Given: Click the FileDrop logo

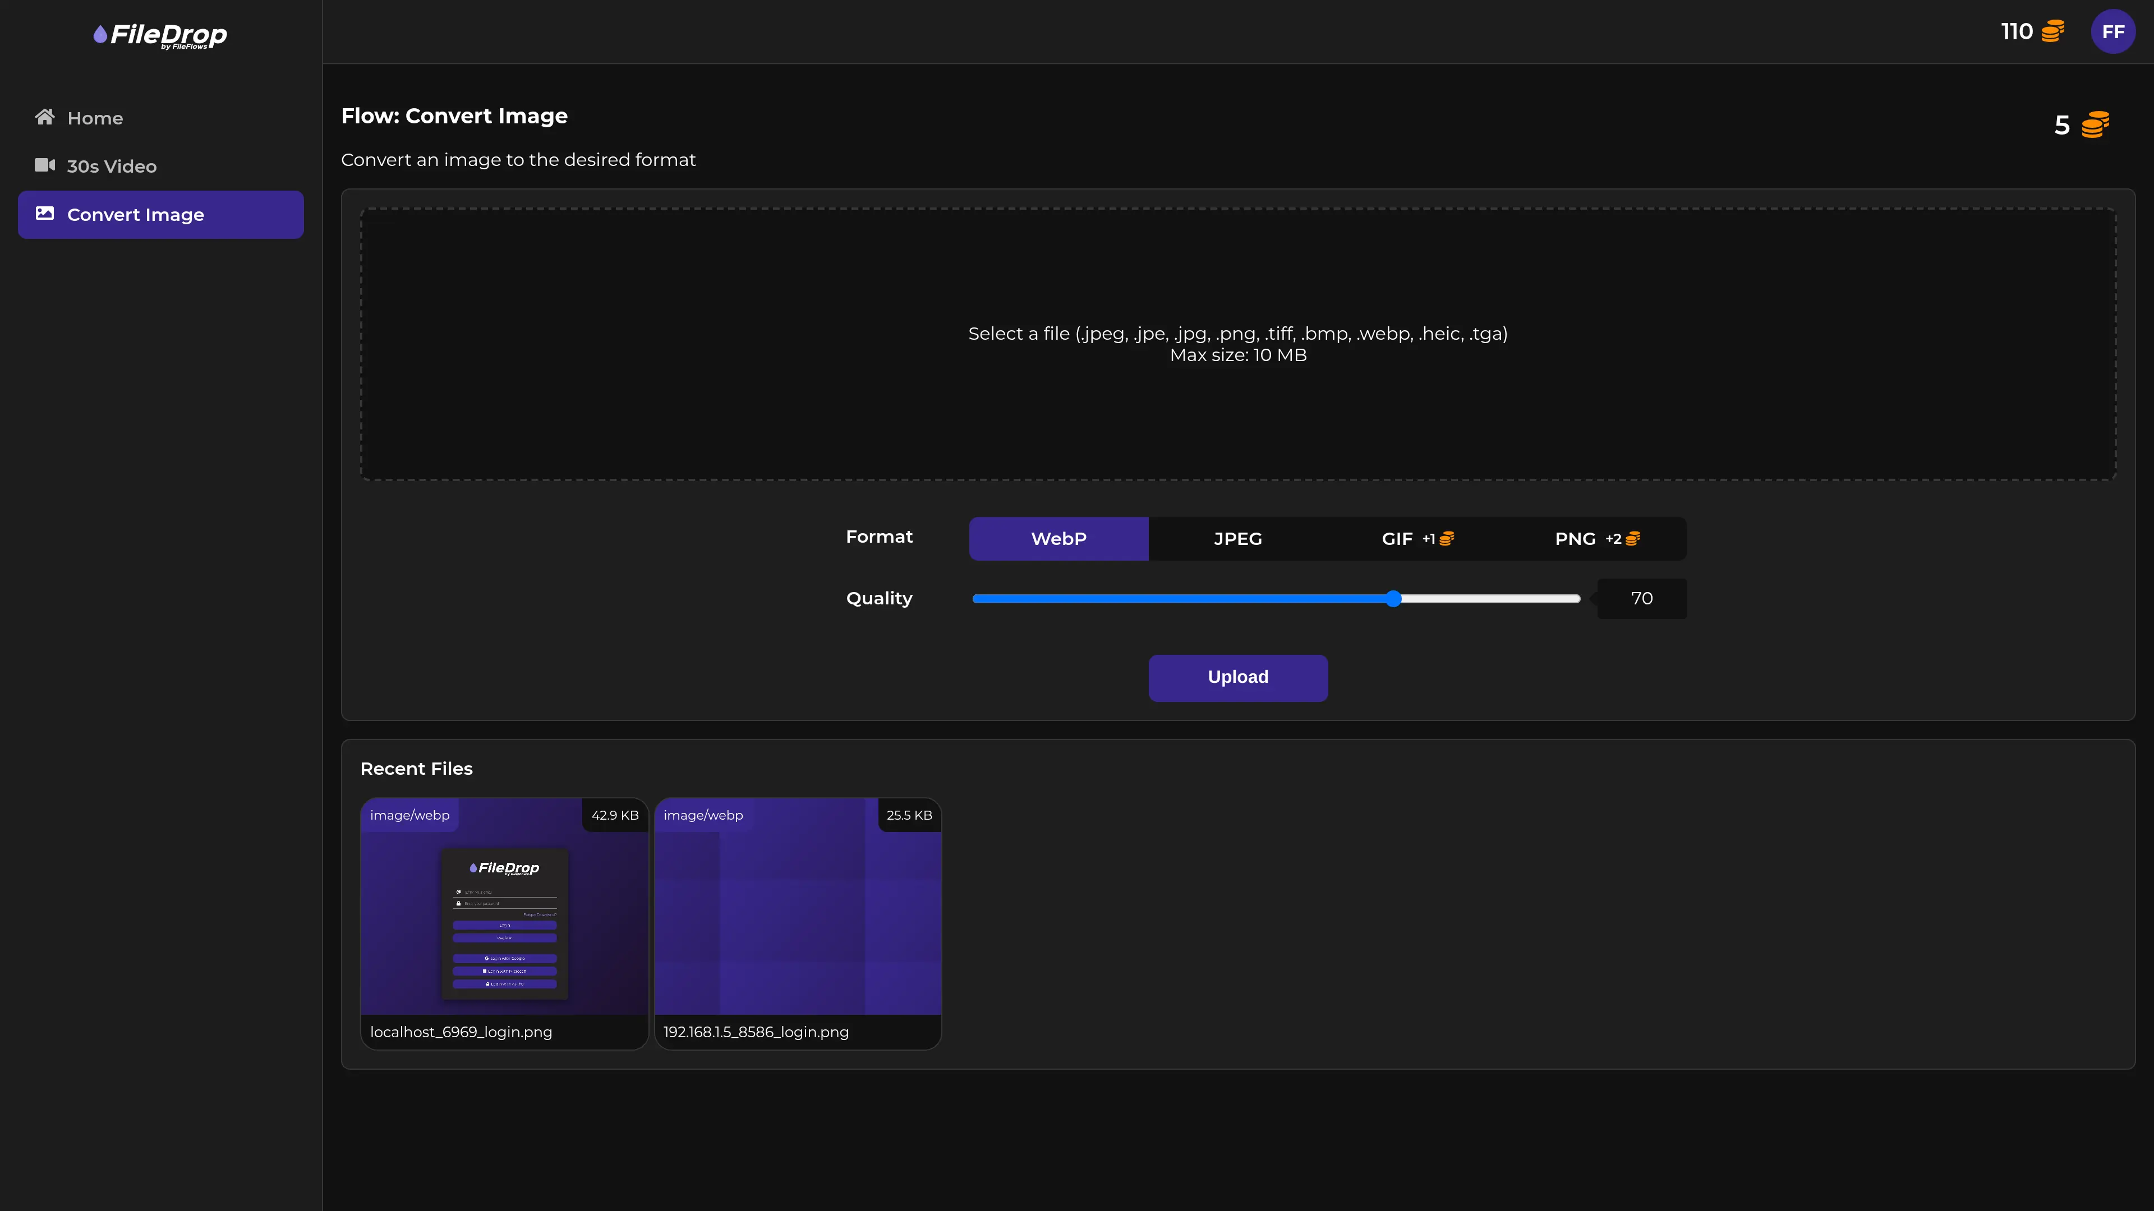Looking at the screenshot, I should click(x=160, y=34).
